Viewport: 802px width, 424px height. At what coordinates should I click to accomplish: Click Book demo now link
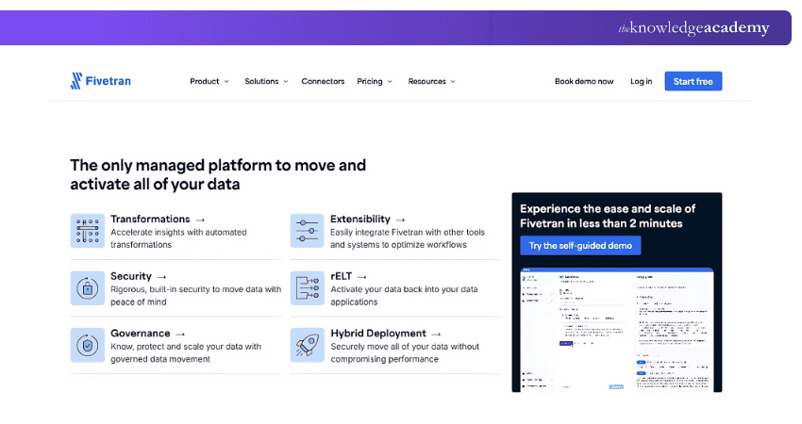[584, 81]
